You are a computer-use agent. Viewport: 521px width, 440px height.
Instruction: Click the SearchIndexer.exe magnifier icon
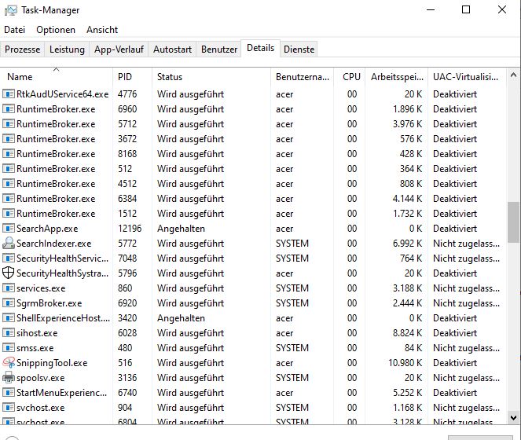click(x=9, y=244)
